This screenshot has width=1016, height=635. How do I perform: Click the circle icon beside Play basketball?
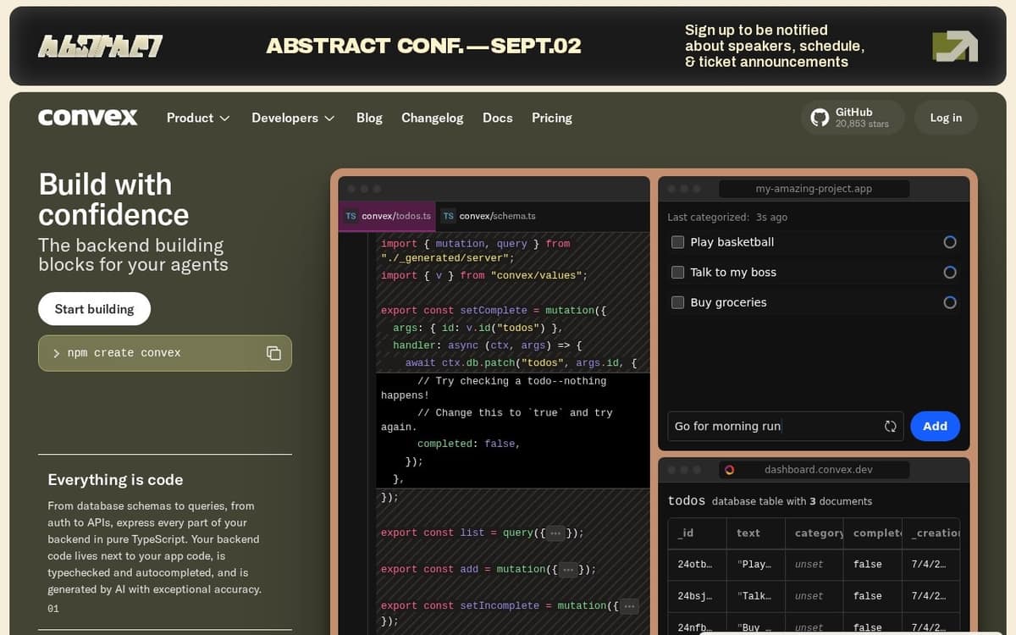click(950, 242)
